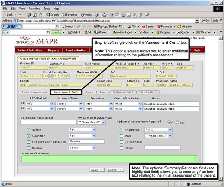Click the browser Back arrow button

(7, 15)
